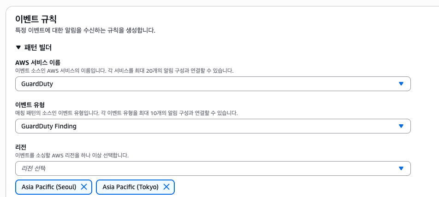Select the Asia Pacific (Seoul) token label
The height and width of the screenshot is (197, 439).
(49, 187)
